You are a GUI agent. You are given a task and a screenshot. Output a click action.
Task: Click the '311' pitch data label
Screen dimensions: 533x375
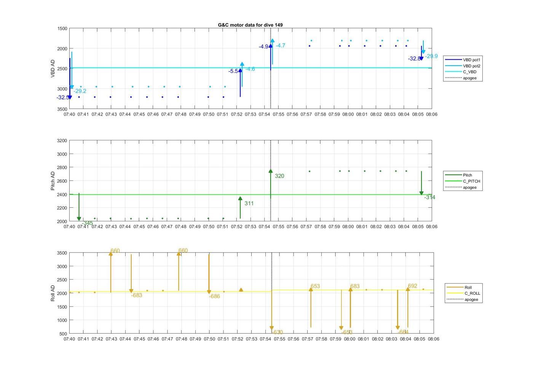point(249,203)
